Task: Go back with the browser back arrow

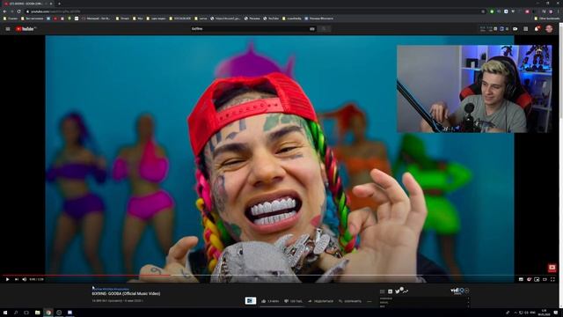Action: [4, 11]
